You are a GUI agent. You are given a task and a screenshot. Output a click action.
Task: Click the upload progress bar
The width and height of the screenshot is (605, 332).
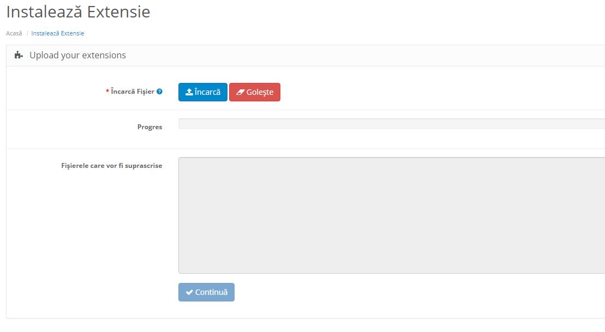click(391, 124)
